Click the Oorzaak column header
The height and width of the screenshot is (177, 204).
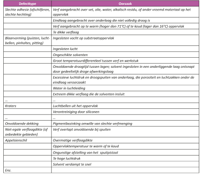tap(125, 4)
